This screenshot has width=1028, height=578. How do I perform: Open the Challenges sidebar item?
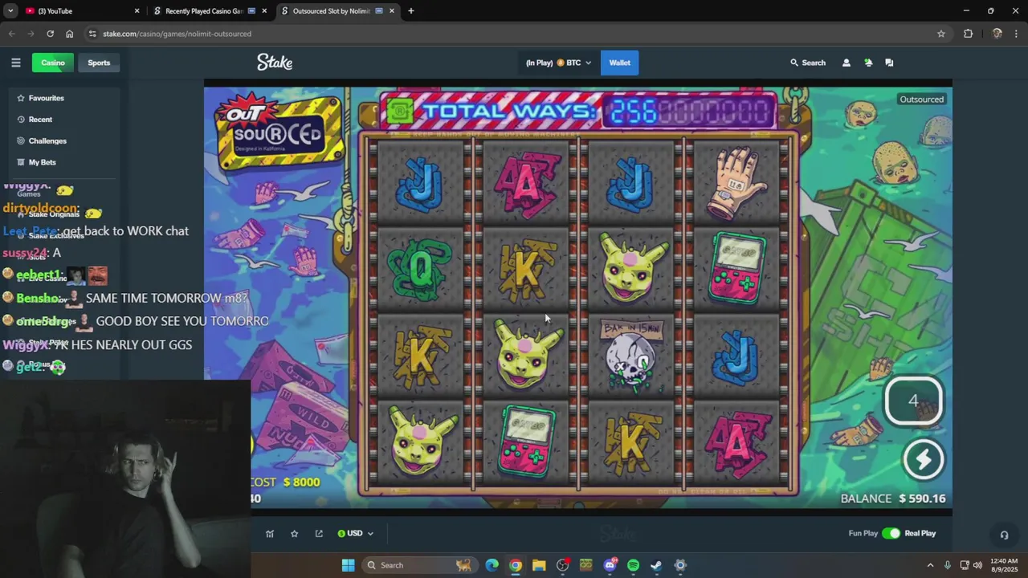click(x=47, y=140)
